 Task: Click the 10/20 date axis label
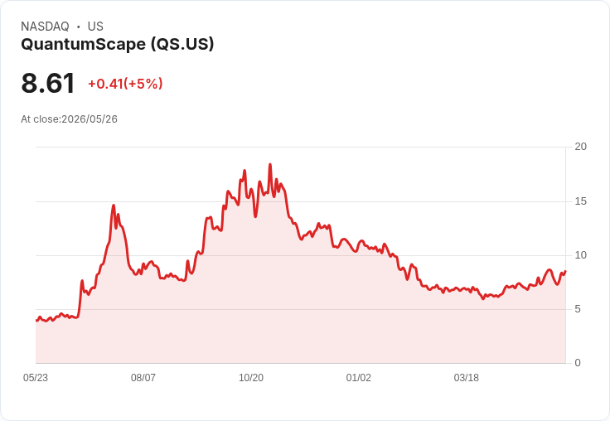coord(251,377)
